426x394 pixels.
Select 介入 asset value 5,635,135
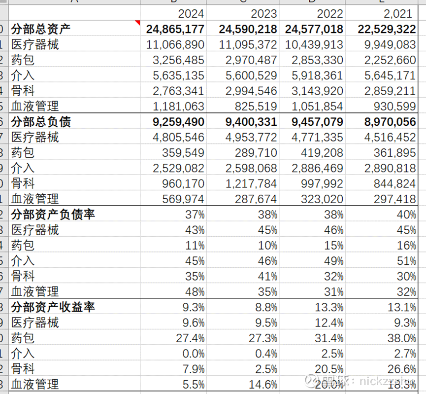pos(173,75)
